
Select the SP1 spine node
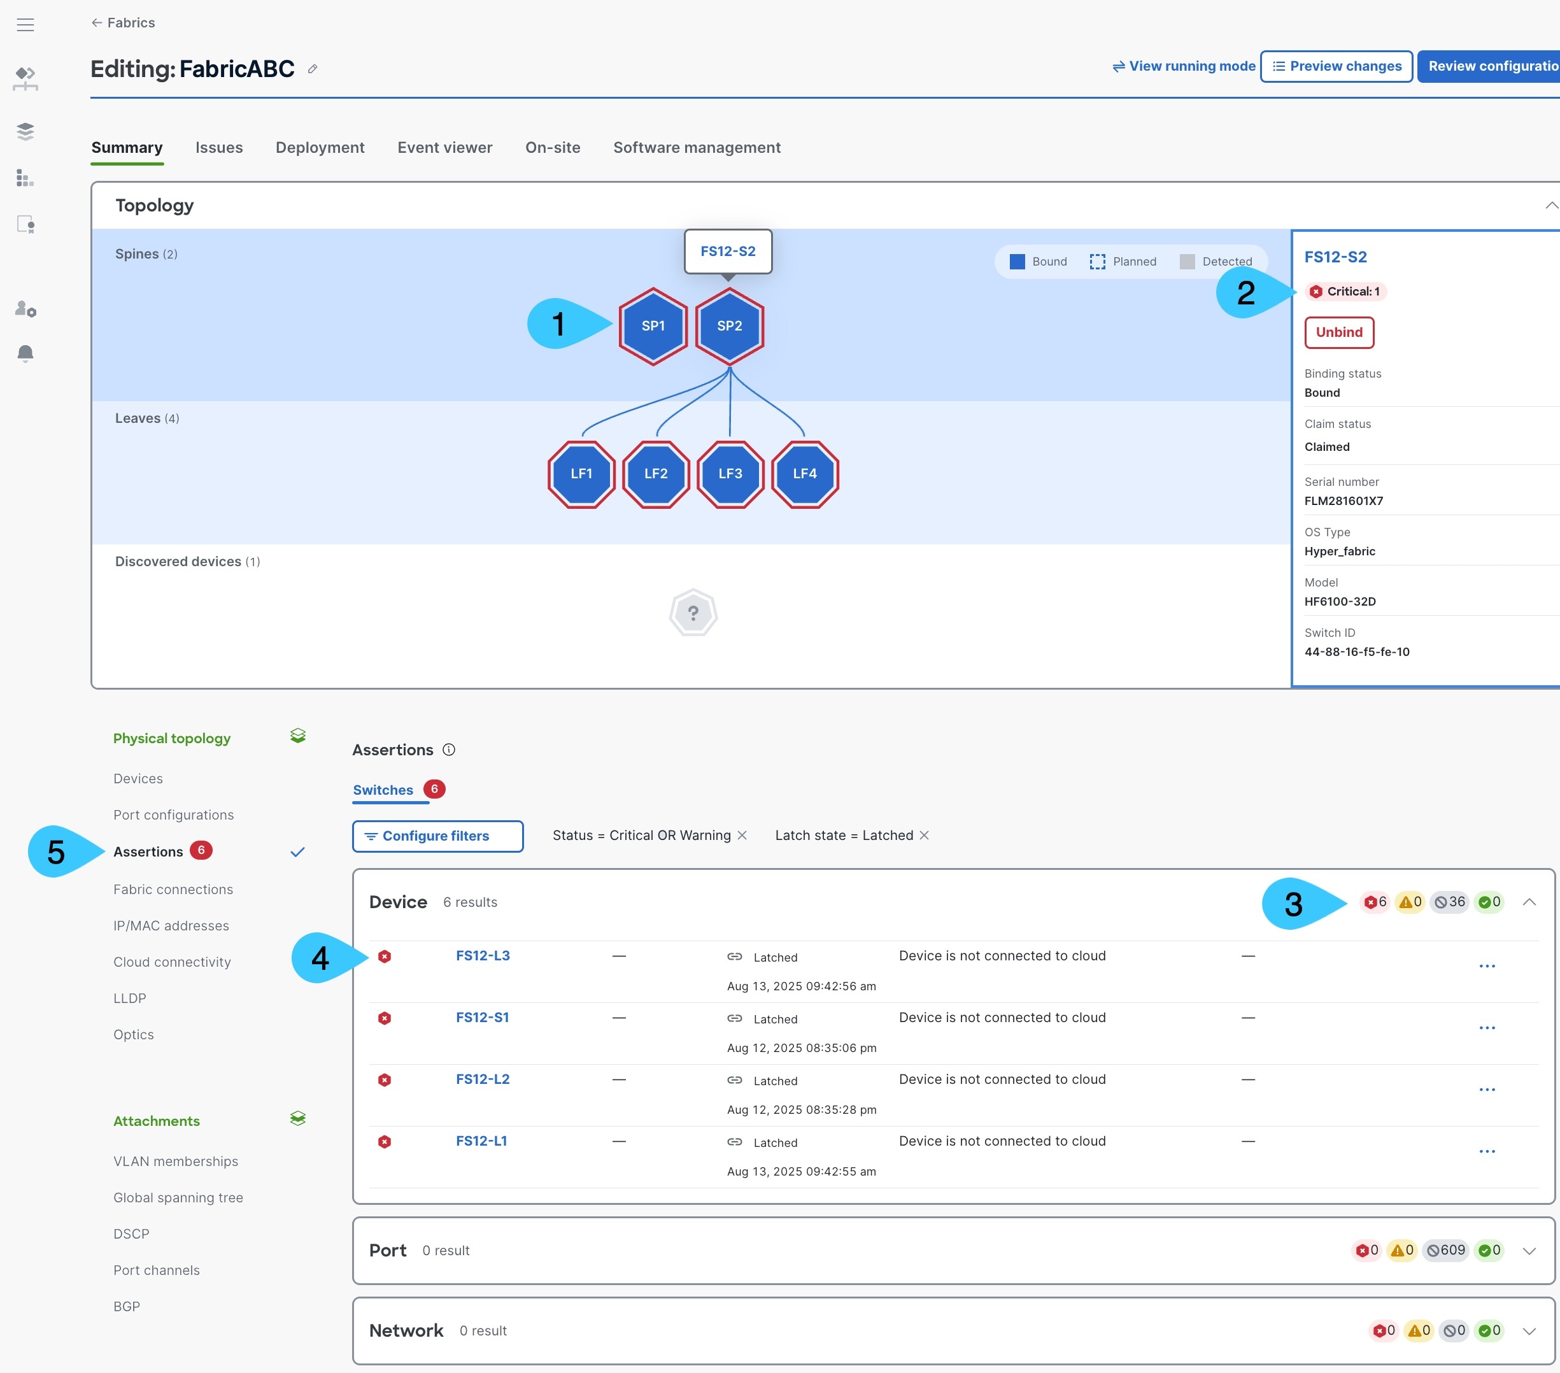coord(653,326)
